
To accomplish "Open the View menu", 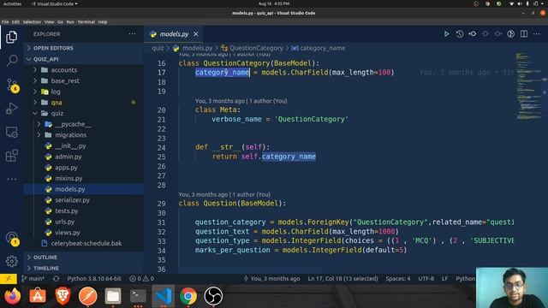I will pos(50,21).
